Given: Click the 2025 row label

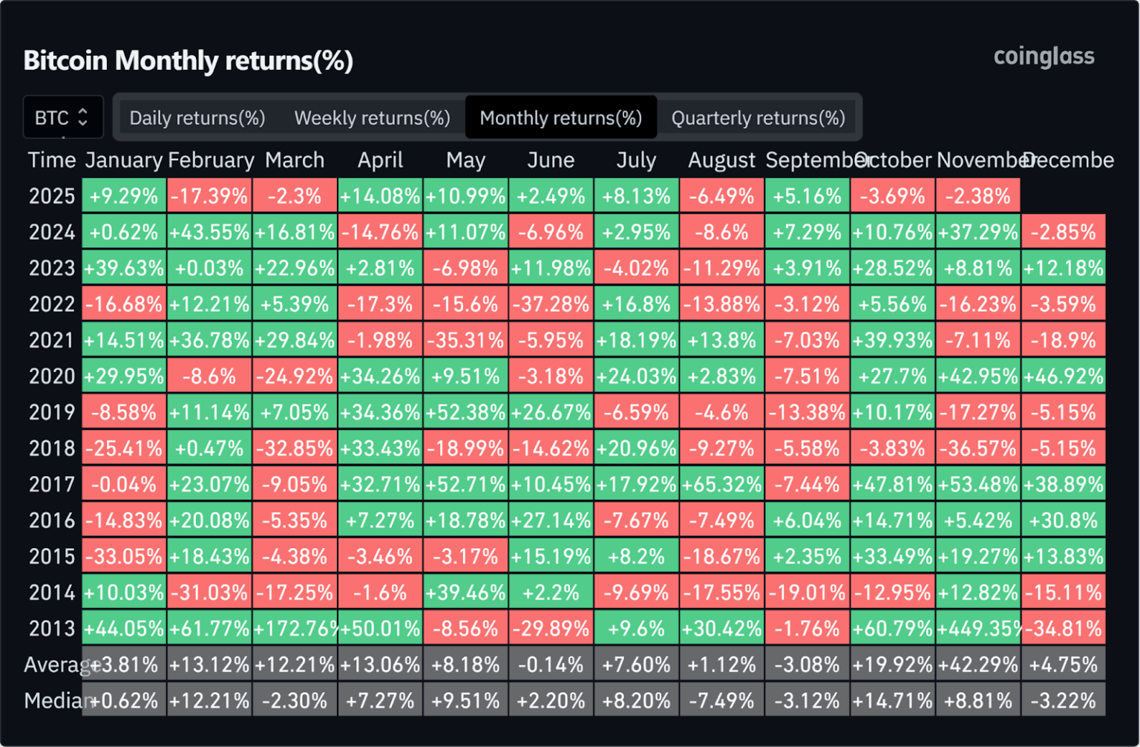Looking at the screenshot, I should click(x=51, y=196).
